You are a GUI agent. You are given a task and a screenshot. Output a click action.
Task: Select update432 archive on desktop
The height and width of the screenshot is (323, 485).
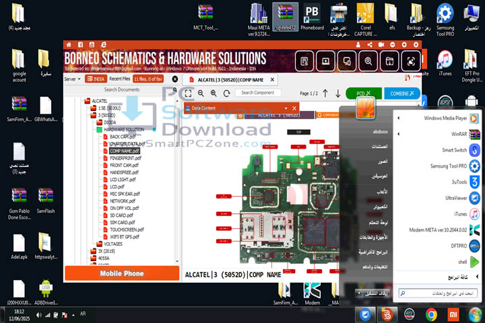click(x=285, y=17)
